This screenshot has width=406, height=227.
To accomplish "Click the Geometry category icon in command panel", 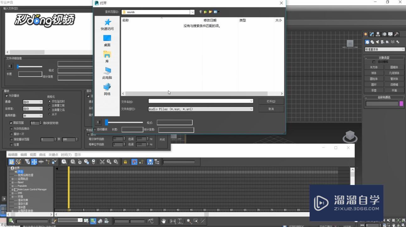I will coord(367,42).
